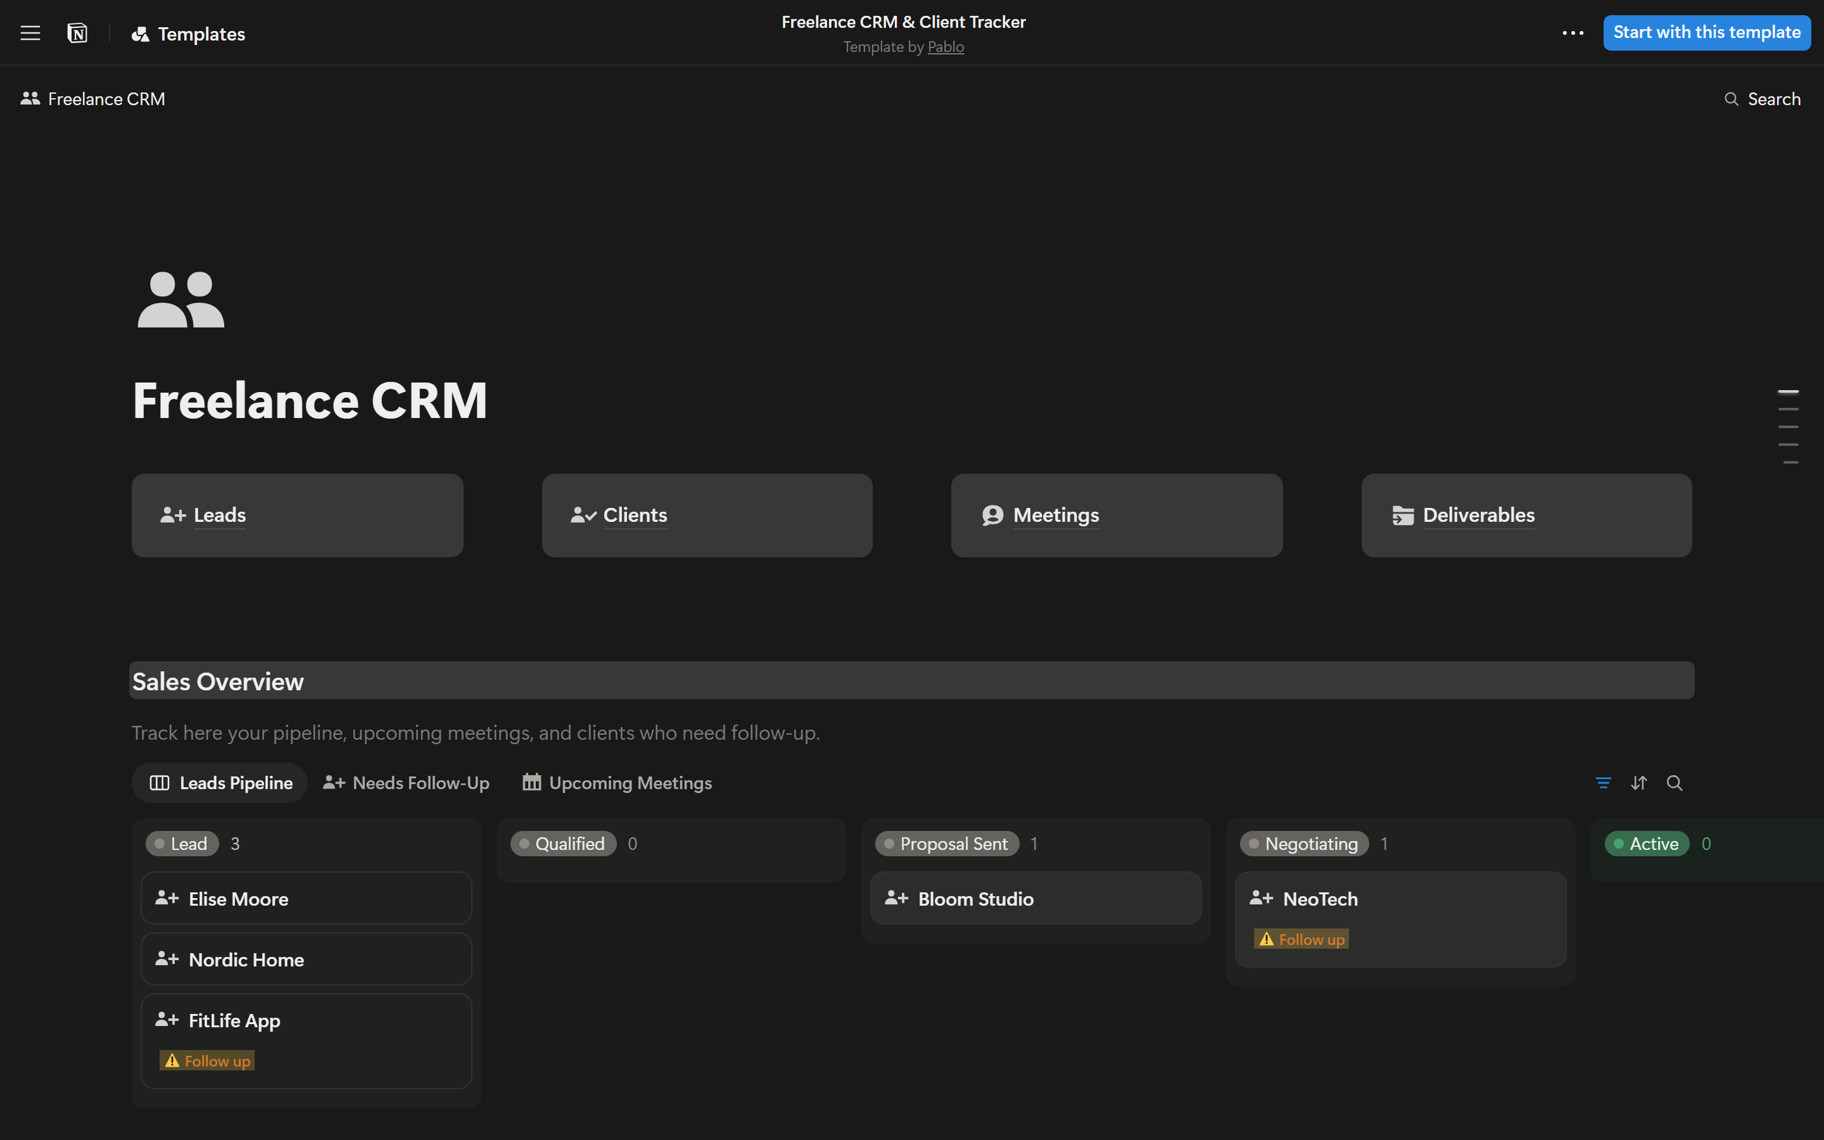Switch to the Needs Follow-Up tab
This screenshot has height=1140, width=1824.
pyautogui.click(x=406, y=783)
